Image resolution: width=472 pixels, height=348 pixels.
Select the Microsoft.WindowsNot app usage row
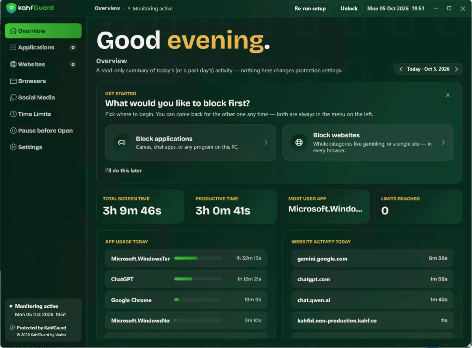coord(186,320)
